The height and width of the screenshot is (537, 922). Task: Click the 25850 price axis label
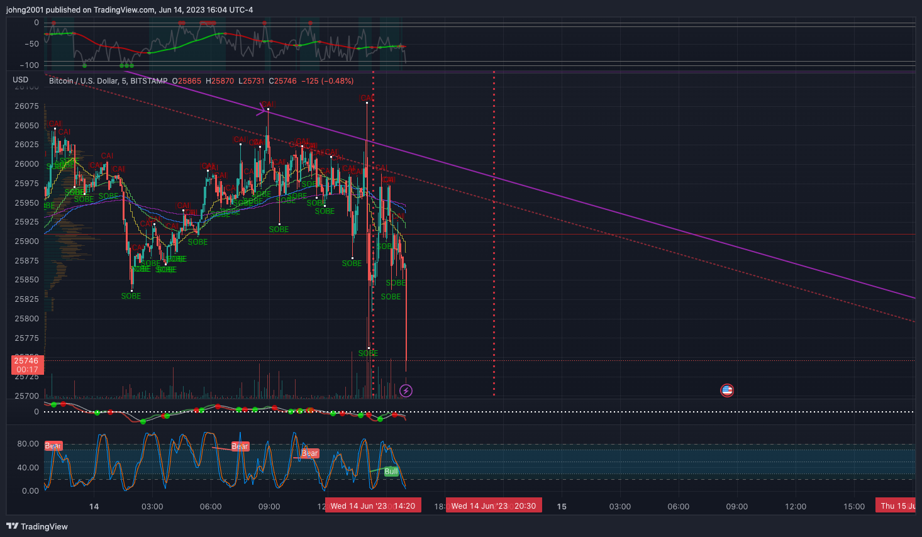pos(27,280)
